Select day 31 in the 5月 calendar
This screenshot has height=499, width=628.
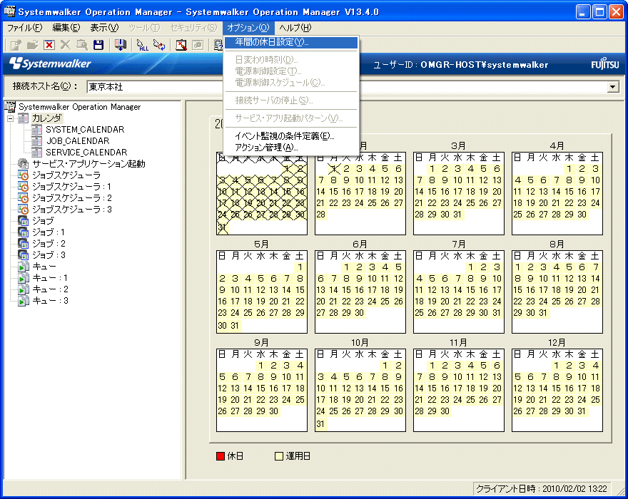[x=235, y=326]
